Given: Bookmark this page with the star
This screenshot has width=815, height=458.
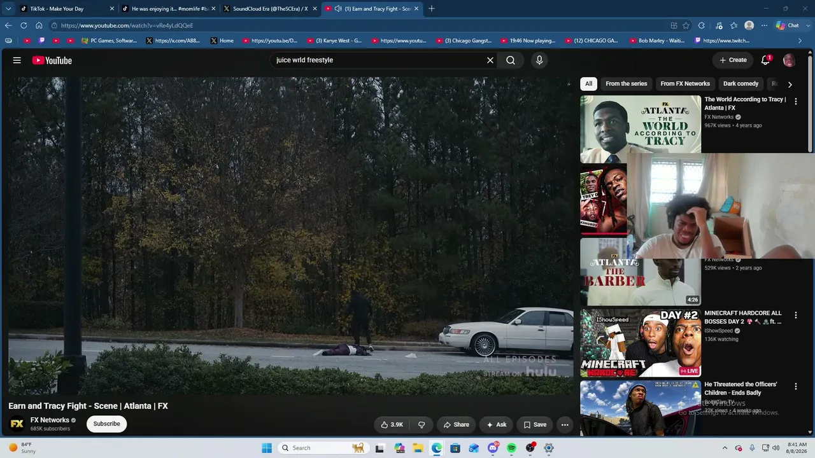Looking at the screenshot, I should tap(686, 25).
